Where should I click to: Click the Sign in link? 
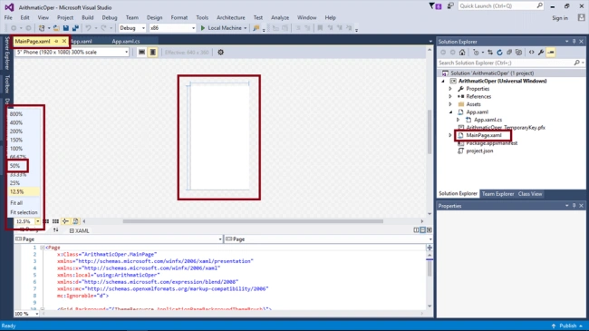[x=560, y=18]
